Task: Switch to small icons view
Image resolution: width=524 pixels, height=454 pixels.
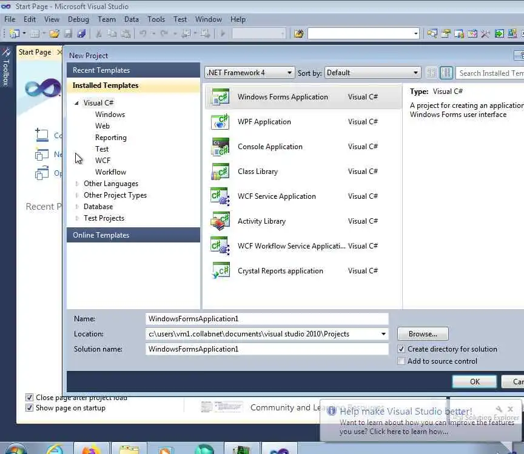Action: coord(431,73)
